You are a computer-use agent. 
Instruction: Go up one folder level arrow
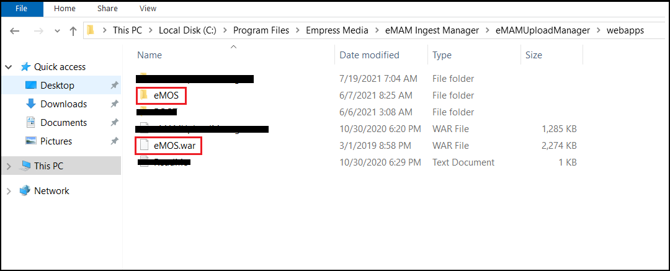click(73, 31)
